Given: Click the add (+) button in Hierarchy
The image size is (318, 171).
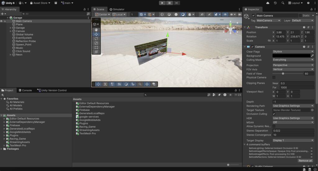Looking at the screenshot, I should point(2,14).
